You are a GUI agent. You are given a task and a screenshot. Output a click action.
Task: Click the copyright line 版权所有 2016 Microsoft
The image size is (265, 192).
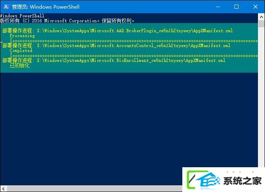[67, 21]
